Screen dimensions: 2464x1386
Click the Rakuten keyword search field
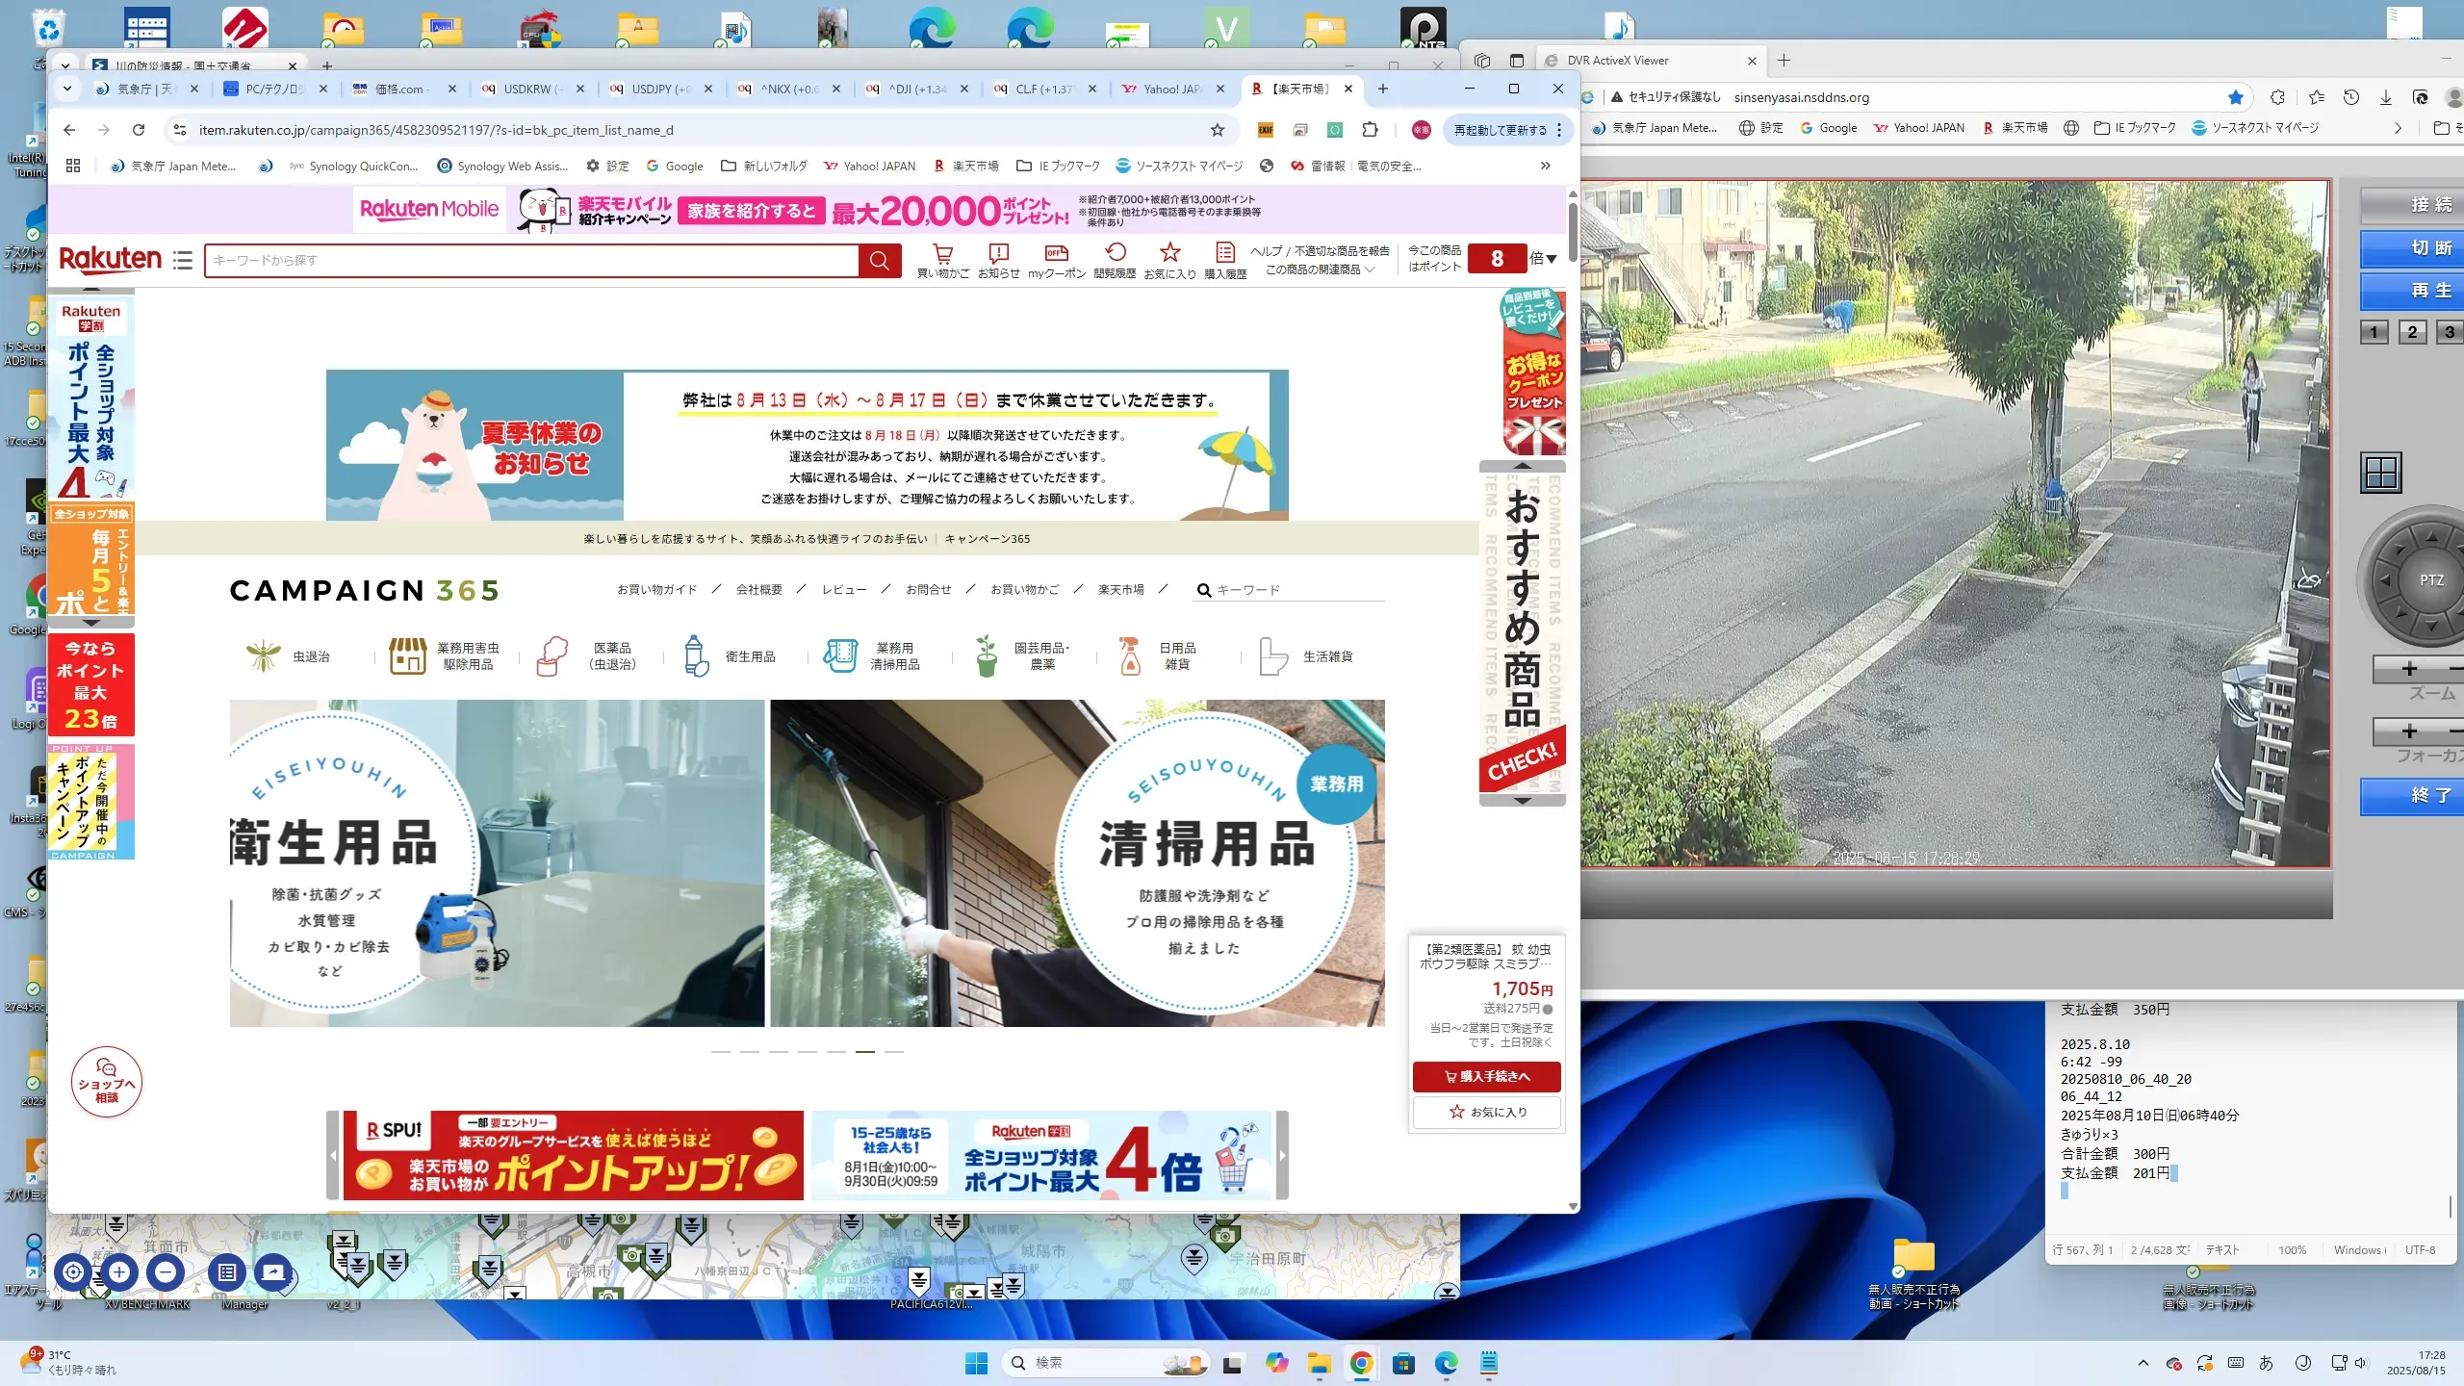pos(531,260)
